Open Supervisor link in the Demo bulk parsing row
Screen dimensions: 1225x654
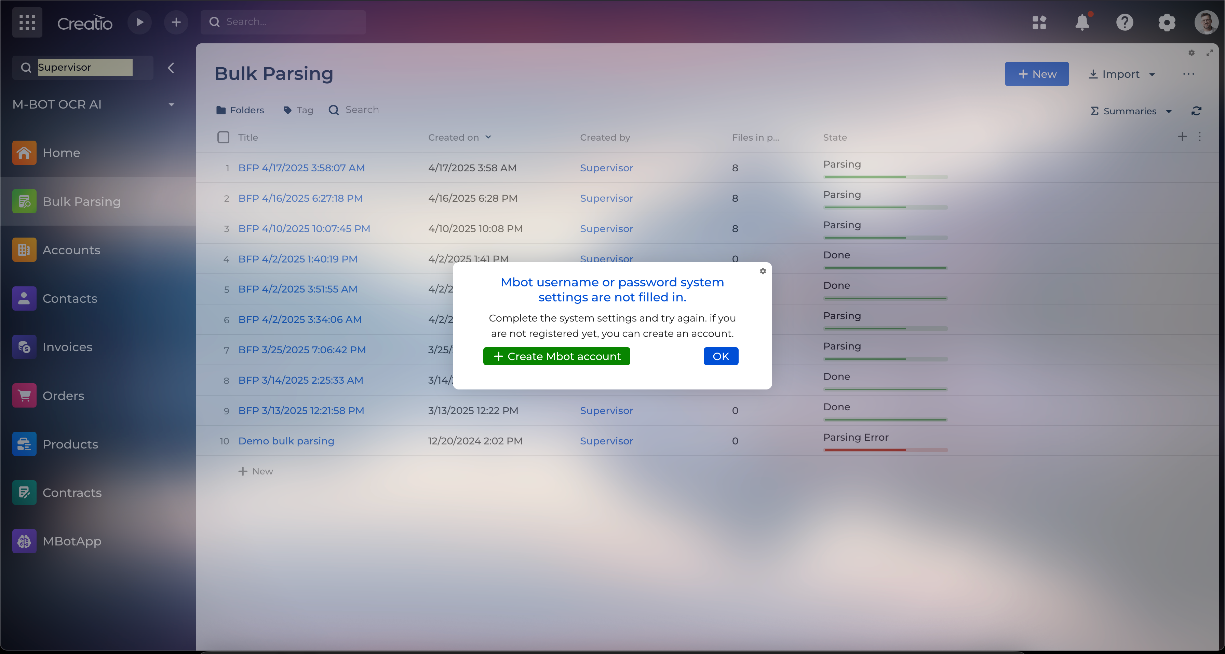coord(606,441)
